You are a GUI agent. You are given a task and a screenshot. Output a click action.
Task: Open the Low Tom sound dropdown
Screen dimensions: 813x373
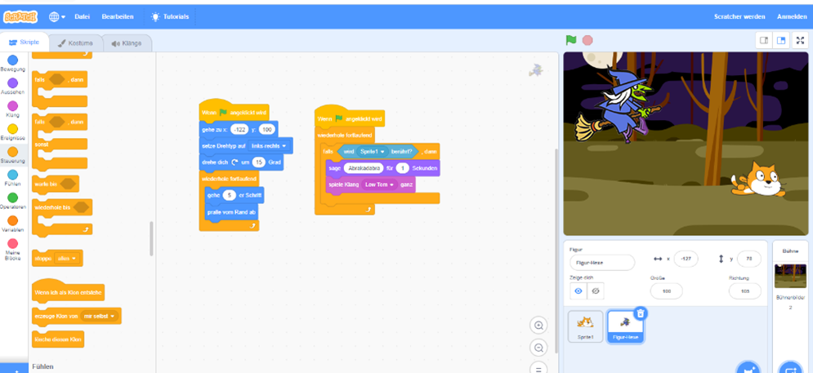(380, 184)
